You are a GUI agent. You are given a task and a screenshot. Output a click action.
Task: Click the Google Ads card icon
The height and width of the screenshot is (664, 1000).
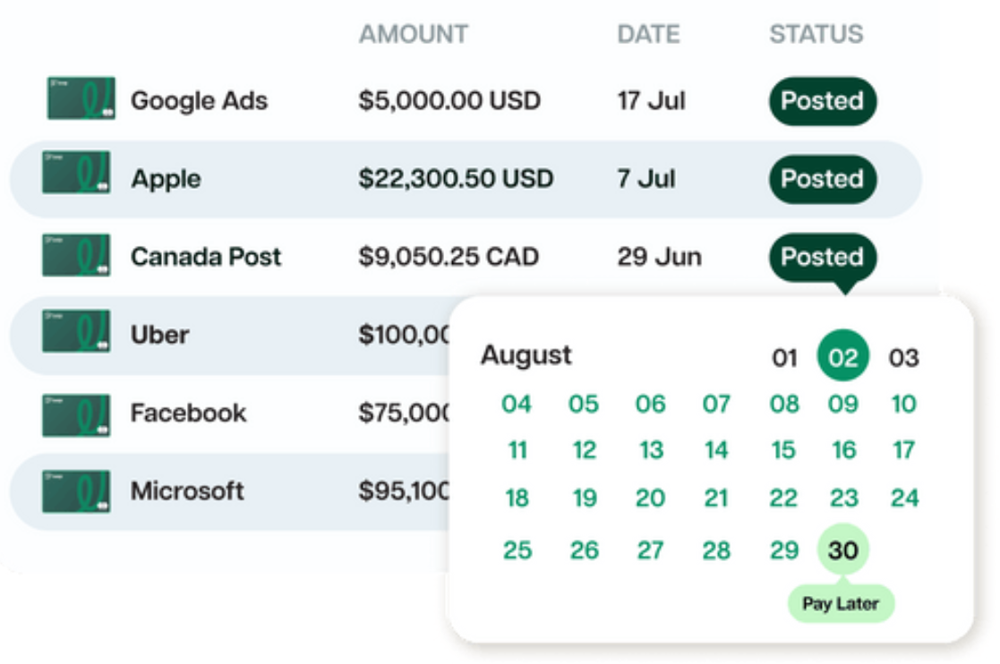tap(76, 100)
